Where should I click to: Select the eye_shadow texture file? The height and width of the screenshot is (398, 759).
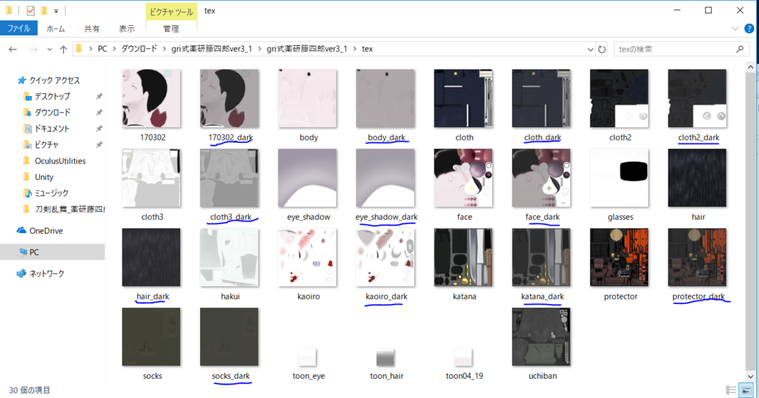[308, 185]
